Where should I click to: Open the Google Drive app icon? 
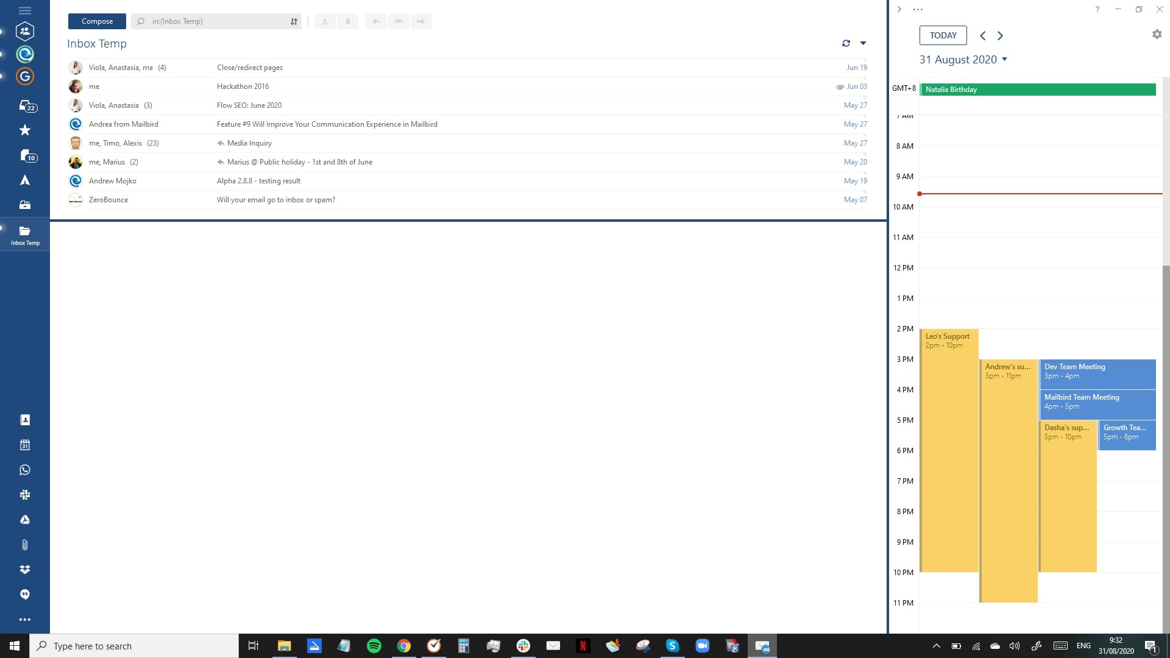tap(25, 520)
